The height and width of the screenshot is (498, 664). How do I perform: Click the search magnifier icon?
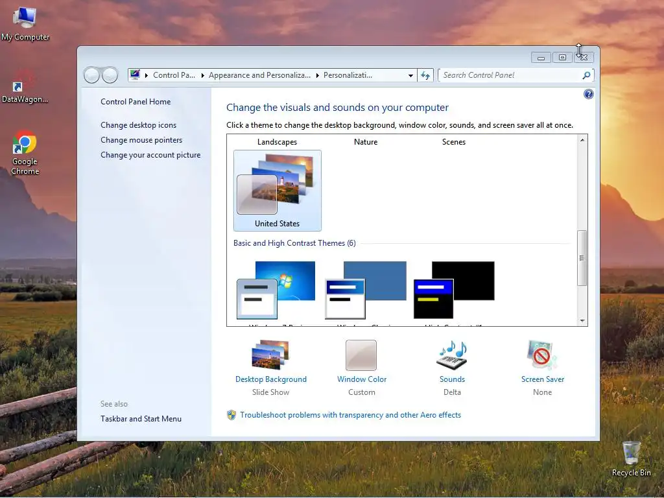point(586,75)
